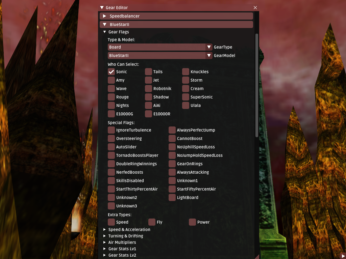The image size is (346, 259).
Task: Collapse the Gear Flags tree node
Action: point(105,32)
